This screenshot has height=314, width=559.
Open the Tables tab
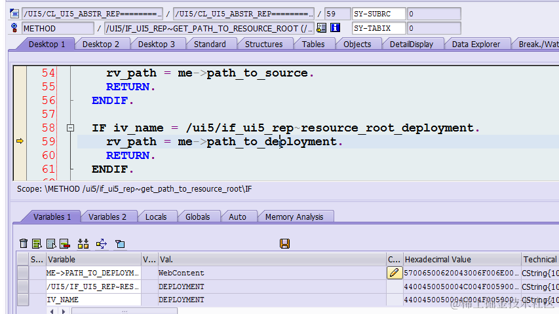tap(313, 44)
